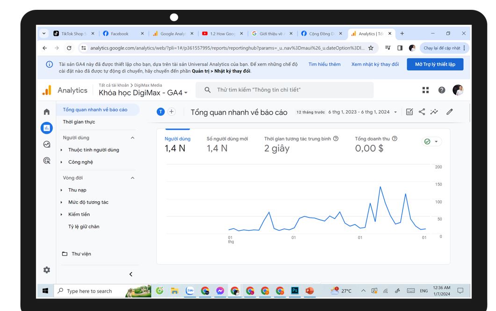Screen dimensions: 496x311
Task: Collapse the Người dùng section
Action: (133, 138)
